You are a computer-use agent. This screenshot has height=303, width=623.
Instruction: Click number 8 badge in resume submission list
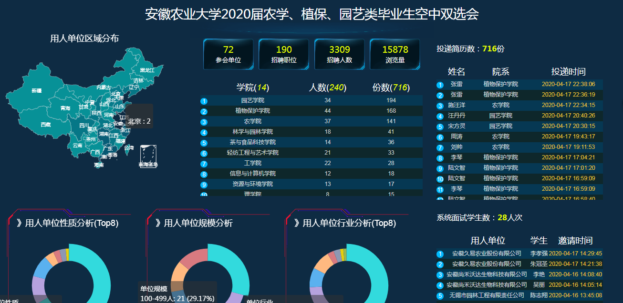tap(440, 158)
